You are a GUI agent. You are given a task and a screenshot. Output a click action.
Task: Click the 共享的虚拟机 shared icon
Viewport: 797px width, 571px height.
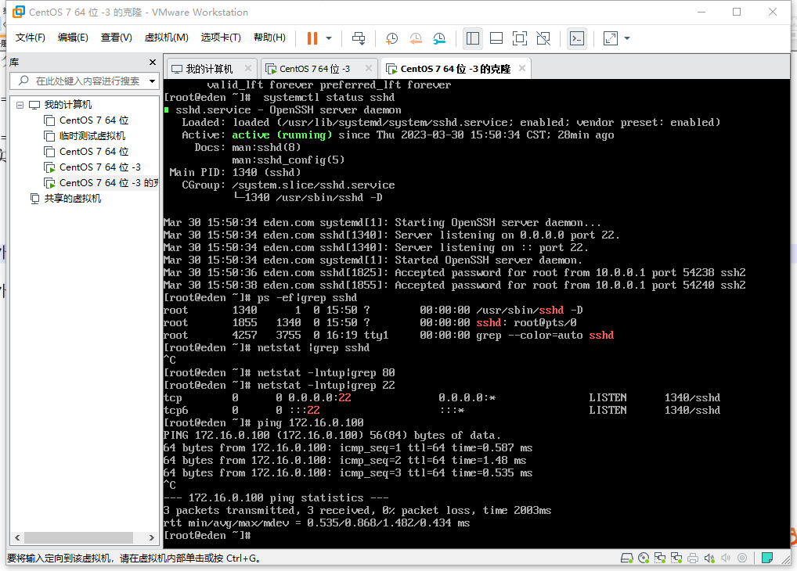point(34,199)
